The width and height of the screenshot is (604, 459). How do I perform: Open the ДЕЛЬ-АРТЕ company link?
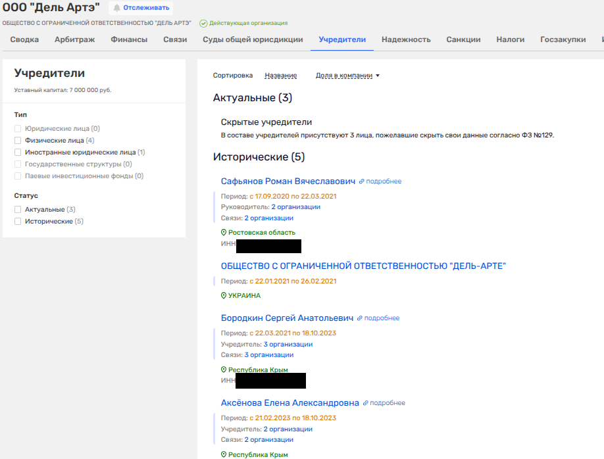click(363, 266)
